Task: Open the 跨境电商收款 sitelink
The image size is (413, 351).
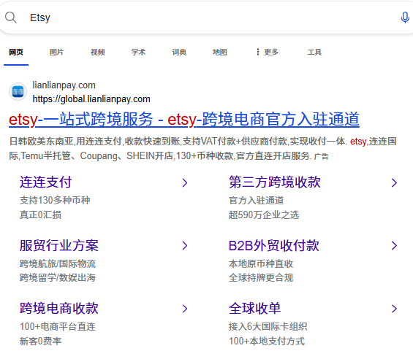Action: (59, 308)
